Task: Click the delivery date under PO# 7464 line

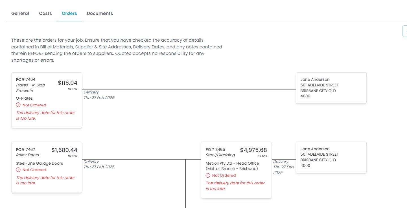Action: coord(99,98)
